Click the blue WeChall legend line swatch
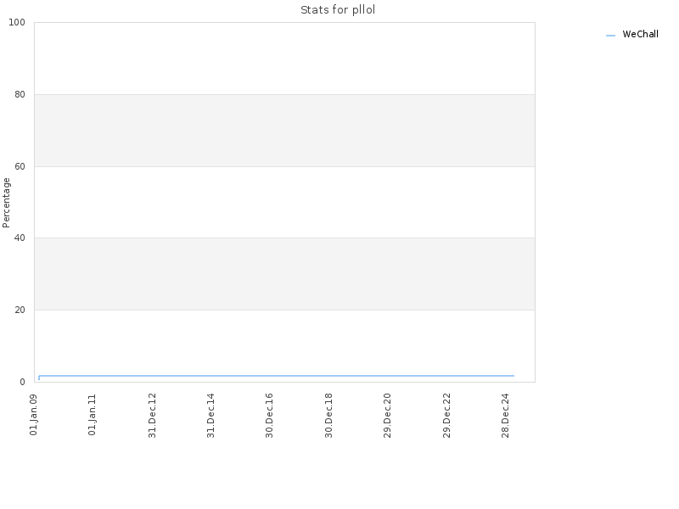 [x=610, y=36]
